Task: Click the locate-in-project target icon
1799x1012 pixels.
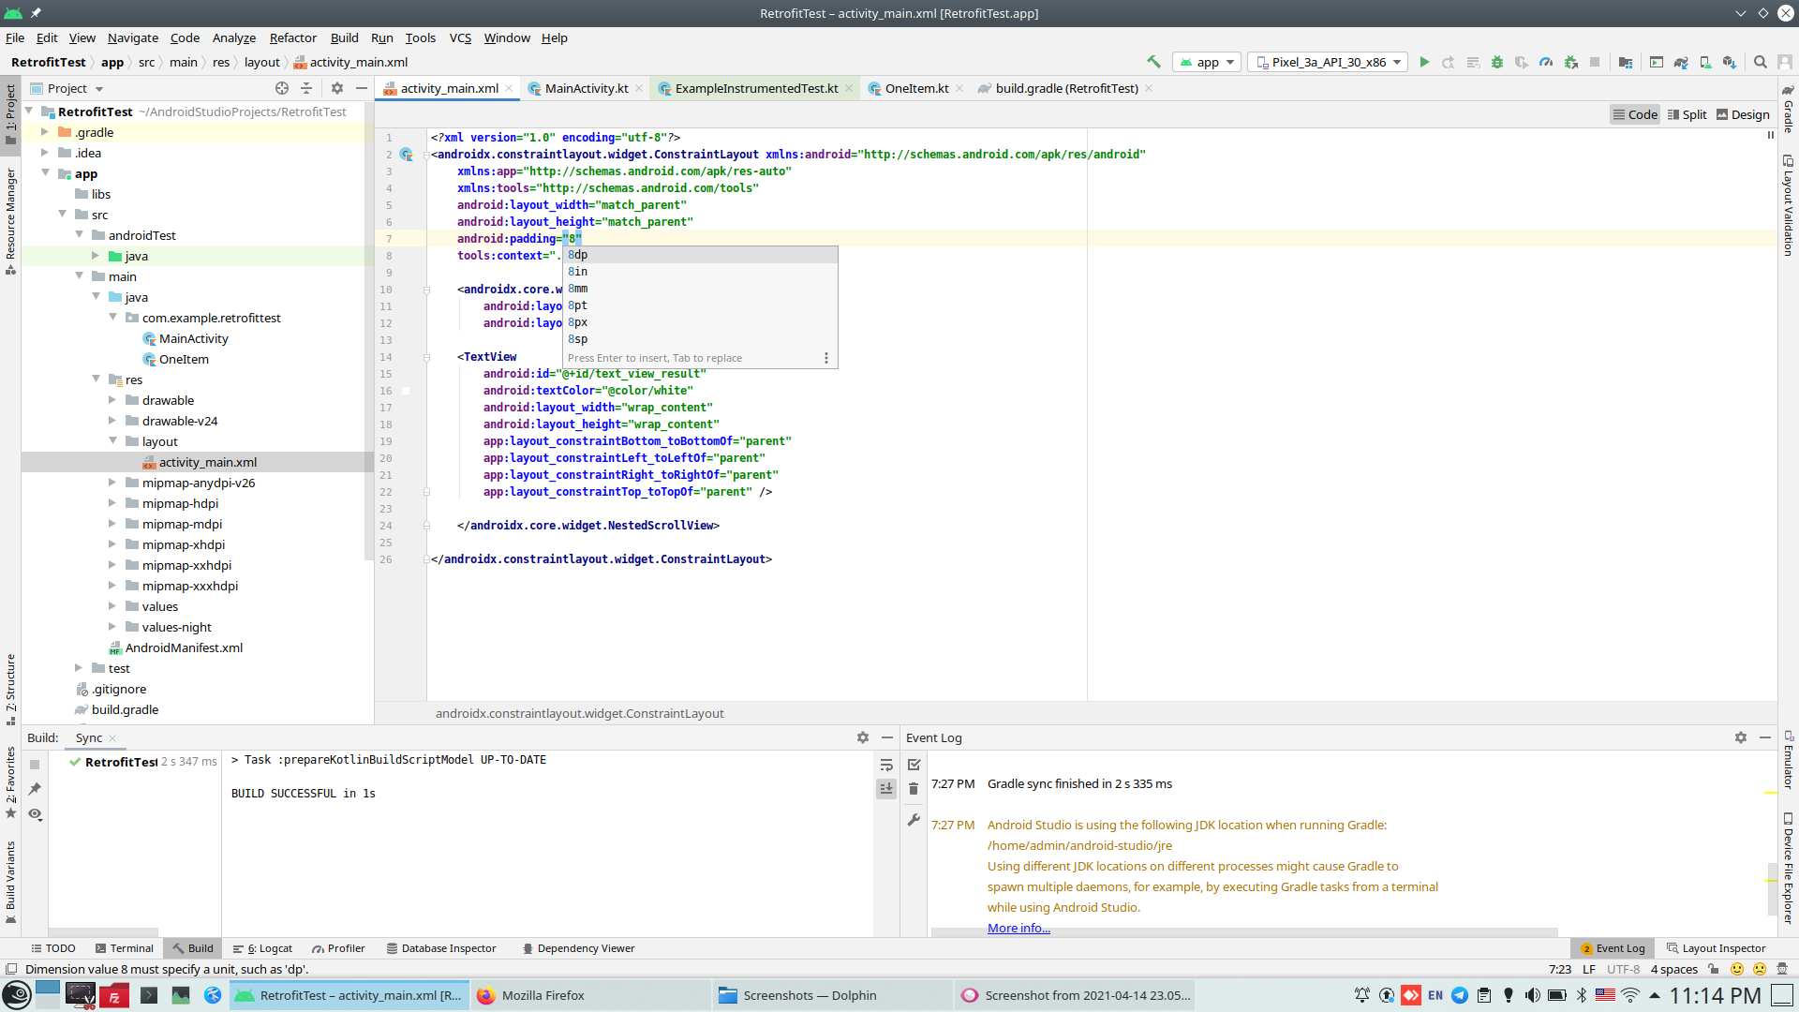Action: [282, 88]
